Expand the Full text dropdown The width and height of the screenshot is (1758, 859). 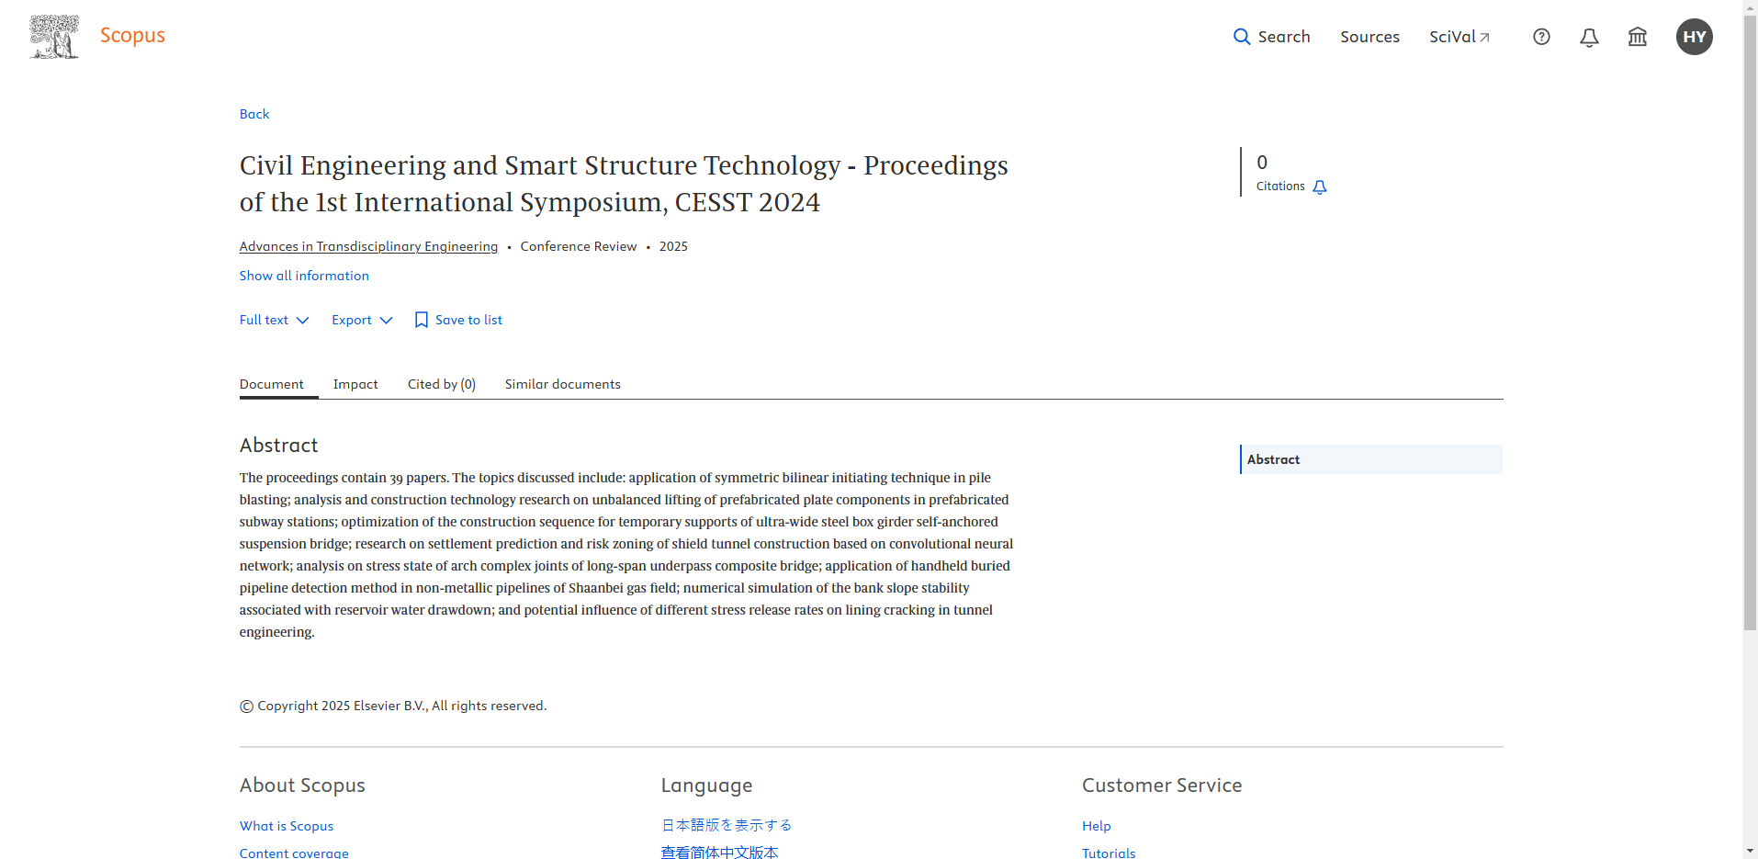click(274, 320)
